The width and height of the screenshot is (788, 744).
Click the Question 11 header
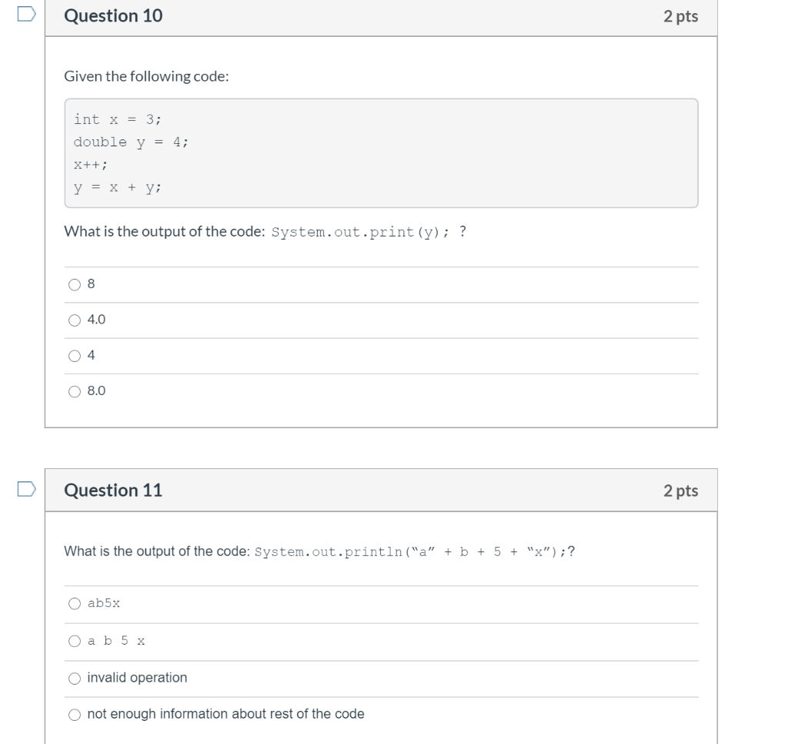click(x=114, y=491)
